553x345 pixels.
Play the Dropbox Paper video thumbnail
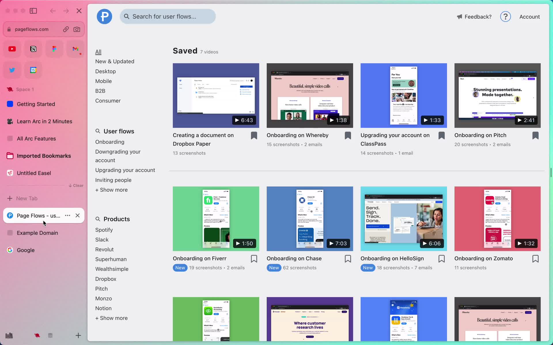[x=216, y=95]
